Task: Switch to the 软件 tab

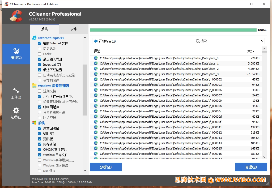Action: tap(74, 29)
